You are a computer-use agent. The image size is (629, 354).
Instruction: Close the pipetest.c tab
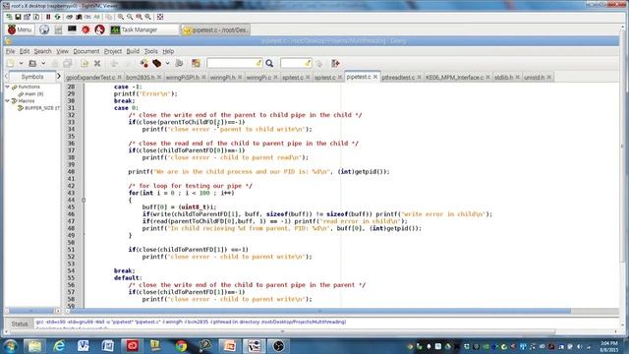[x=375, y=77]
